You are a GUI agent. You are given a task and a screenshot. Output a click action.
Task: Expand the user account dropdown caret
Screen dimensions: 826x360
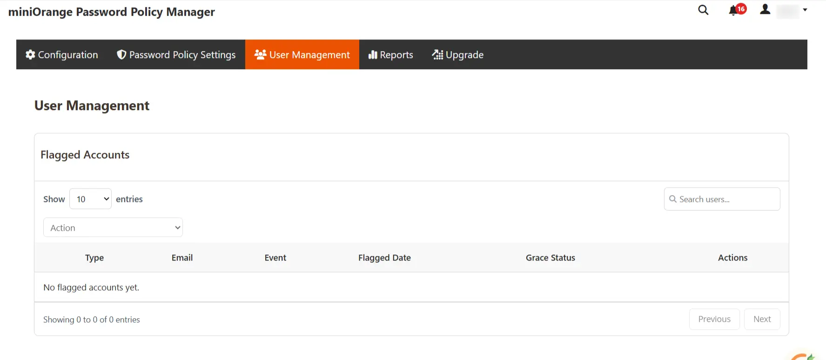click(x=805, y=10)
